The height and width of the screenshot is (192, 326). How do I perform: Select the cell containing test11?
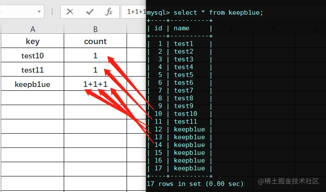click(33, 70)
